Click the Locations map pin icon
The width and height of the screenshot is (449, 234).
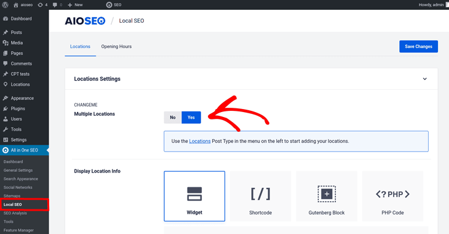click(x=6, y=84)
